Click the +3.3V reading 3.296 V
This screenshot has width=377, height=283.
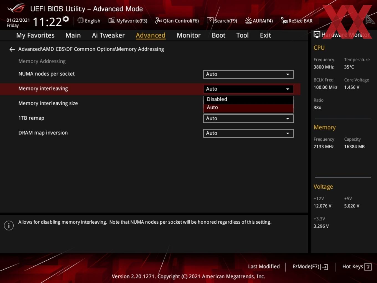(321, 226)
